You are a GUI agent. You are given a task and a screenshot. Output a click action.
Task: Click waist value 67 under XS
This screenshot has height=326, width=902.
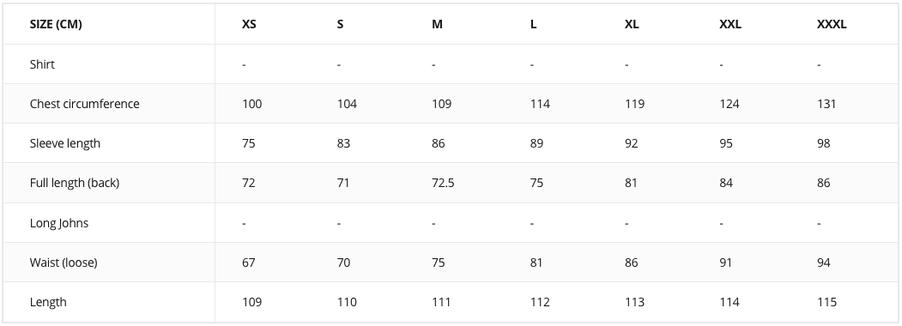coord(249,263)
